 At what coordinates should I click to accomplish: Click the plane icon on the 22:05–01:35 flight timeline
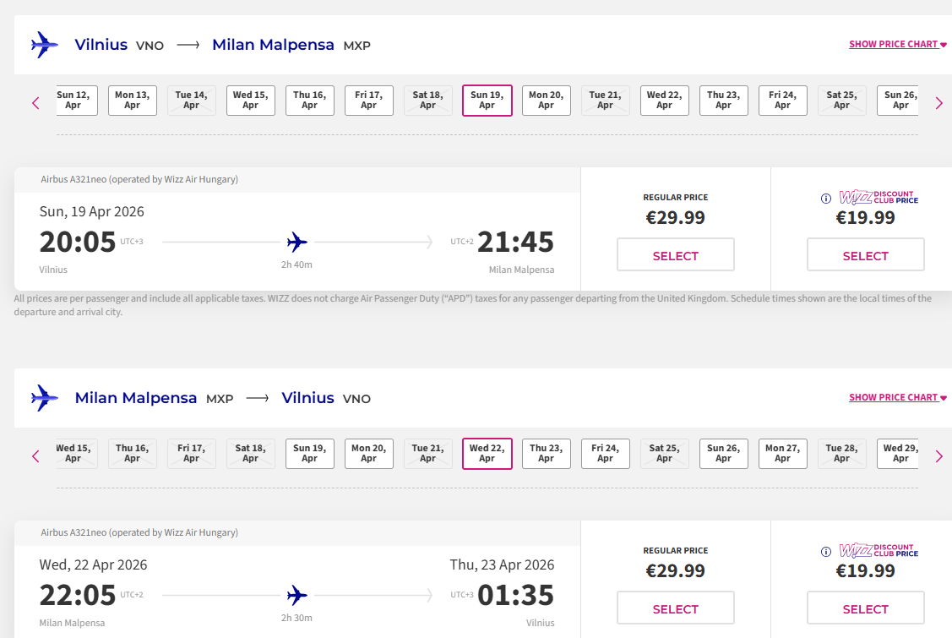pyautogui.click(x=296, y=596)
